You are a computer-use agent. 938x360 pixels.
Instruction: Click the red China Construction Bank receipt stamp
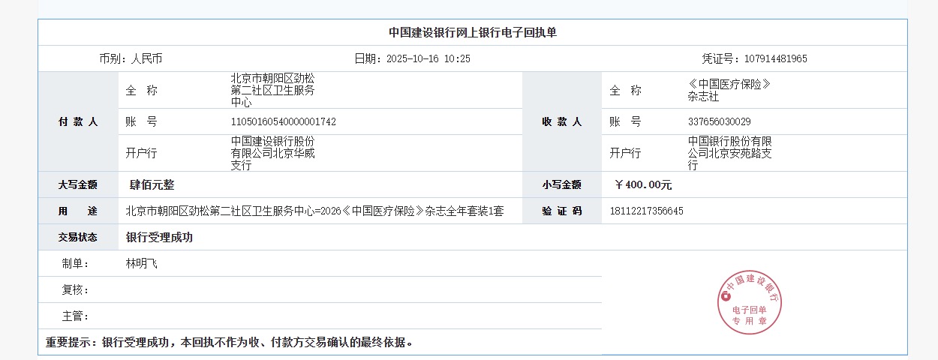tap(750, 302)
